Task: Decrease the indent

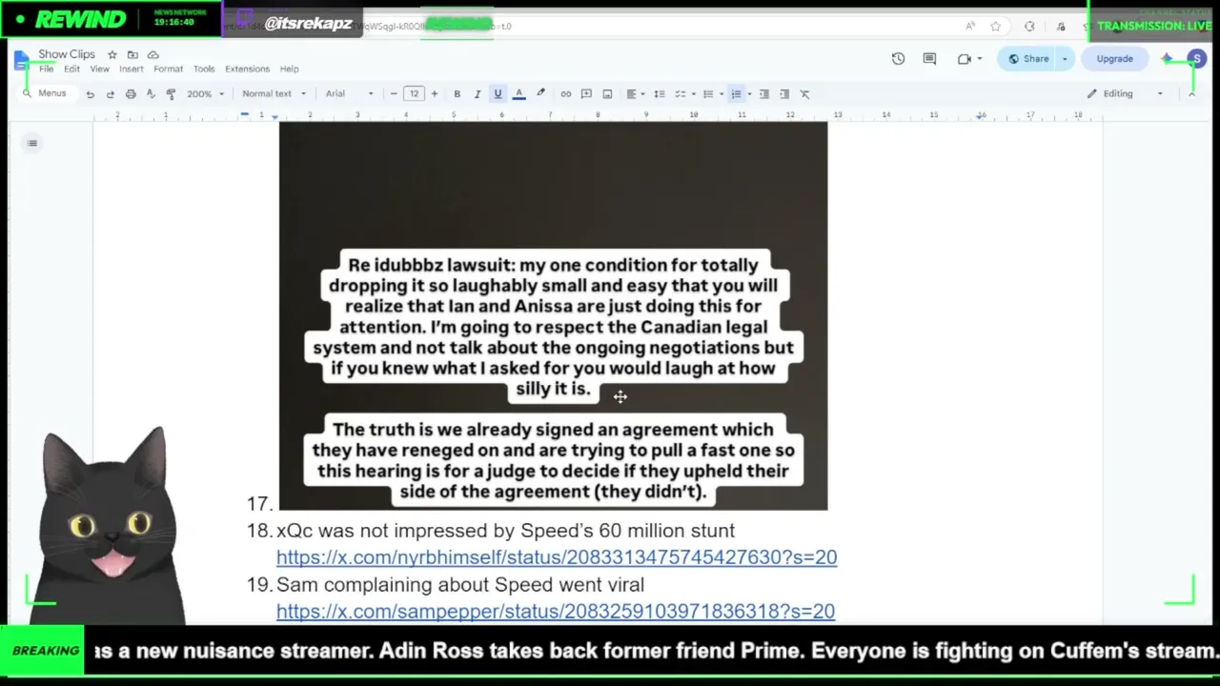Action: pyautogui.click(x=763, y=93)
